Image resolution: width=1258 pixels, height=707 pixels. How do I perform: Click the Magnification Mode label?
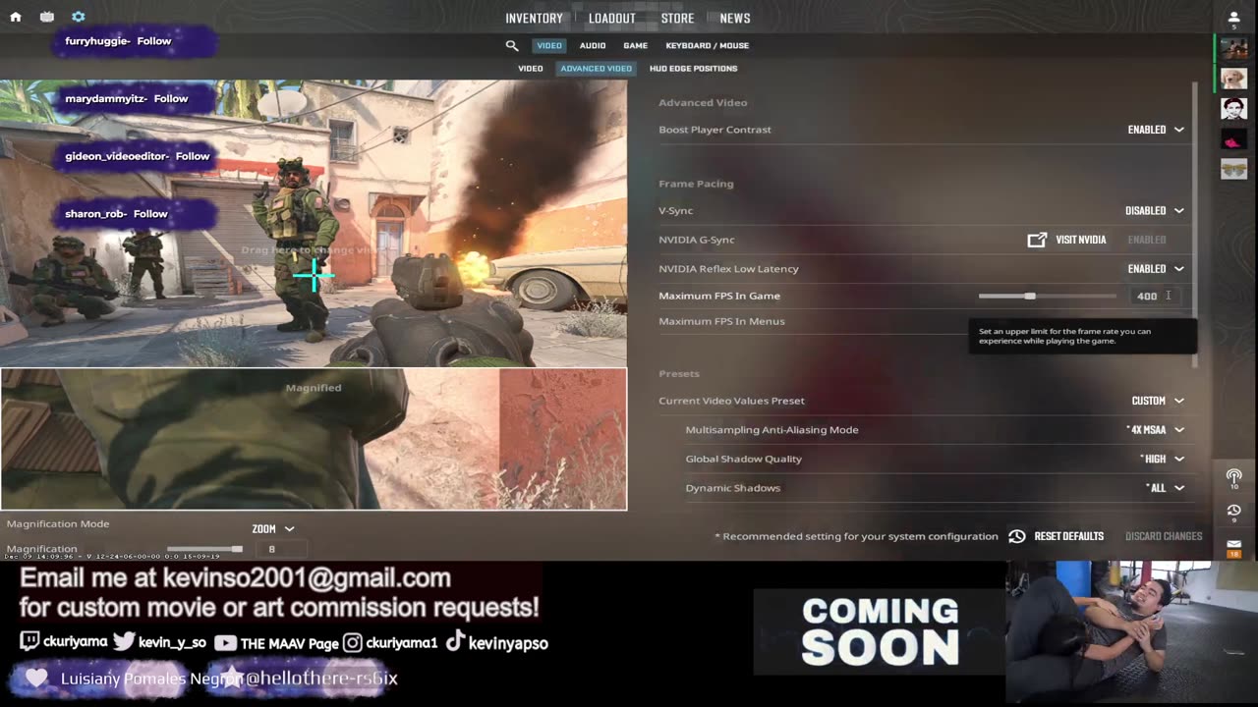point(58,524)
